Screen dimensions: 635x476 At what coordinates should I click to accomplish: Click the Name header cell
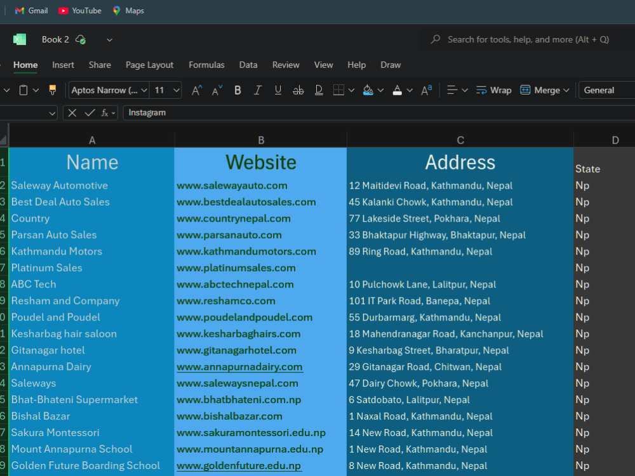(x=92, y=162)
